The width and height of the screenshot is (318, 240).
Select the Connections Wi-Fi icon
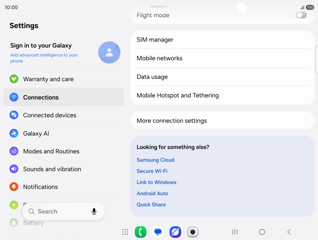coord(14,97)
